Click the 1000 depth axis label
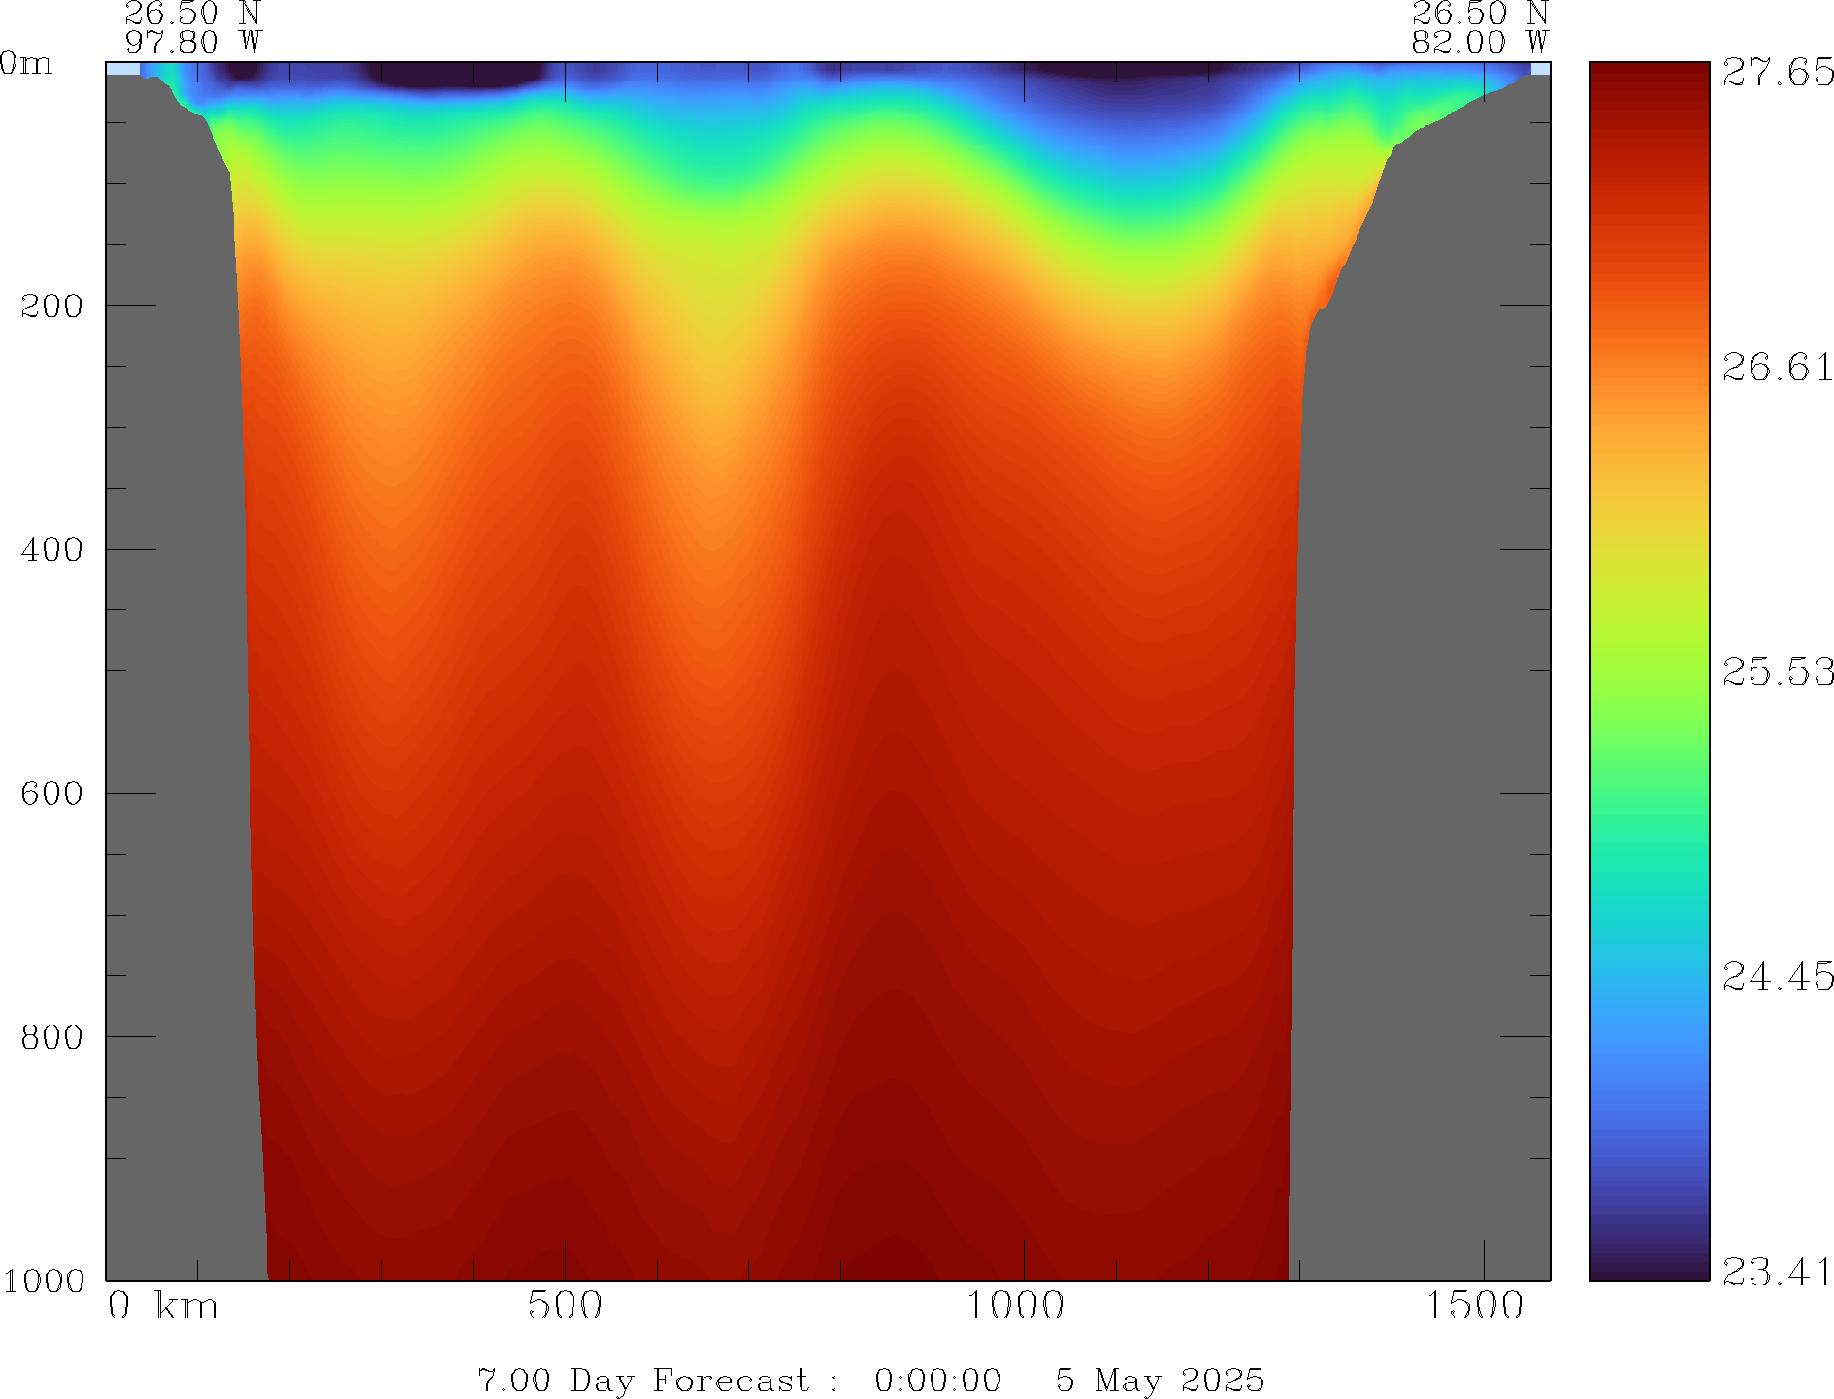Viewport: 1834px width, 1399px height. (x=44, y=1281)
